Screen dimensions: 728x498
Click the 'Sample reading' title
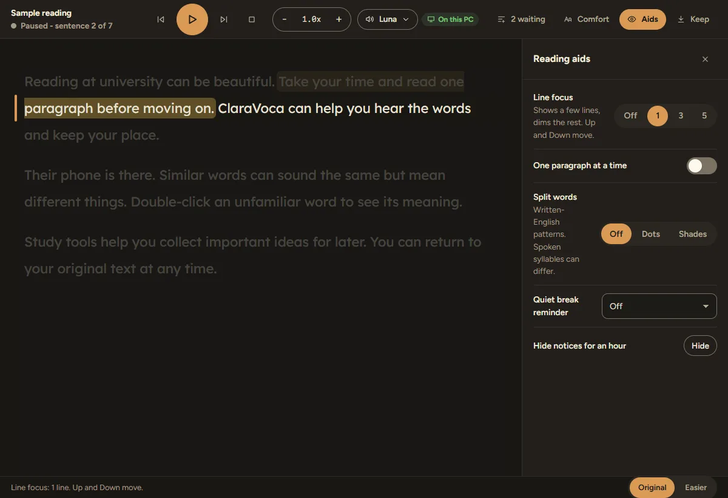pos(41,13)
